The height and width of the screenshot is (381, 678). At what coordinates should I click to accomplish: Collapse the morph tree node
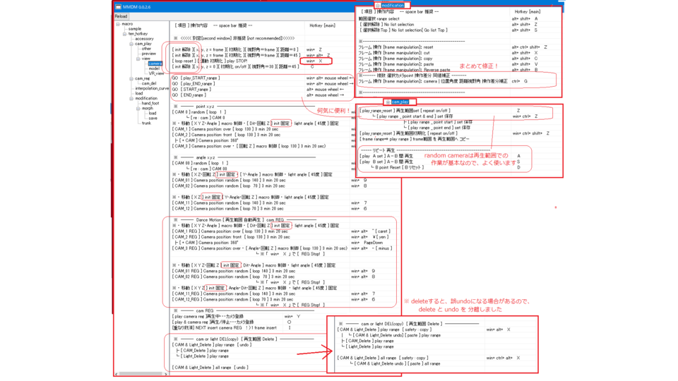click(138, 109)
